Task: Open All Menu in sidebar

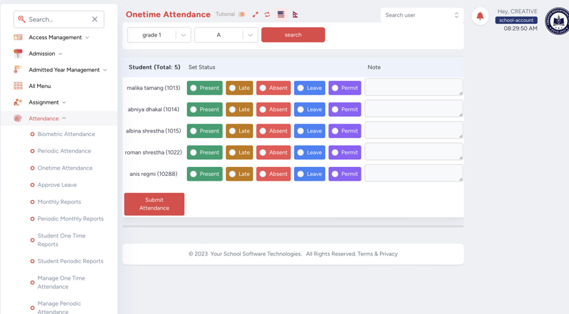Action: click(40, 86)
